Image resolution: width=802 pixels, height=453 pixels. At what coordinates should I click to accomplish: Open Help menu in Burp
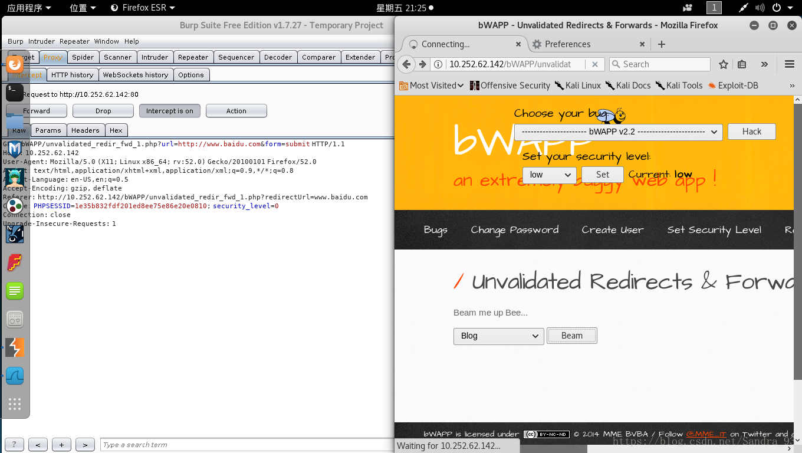(132, 41)
